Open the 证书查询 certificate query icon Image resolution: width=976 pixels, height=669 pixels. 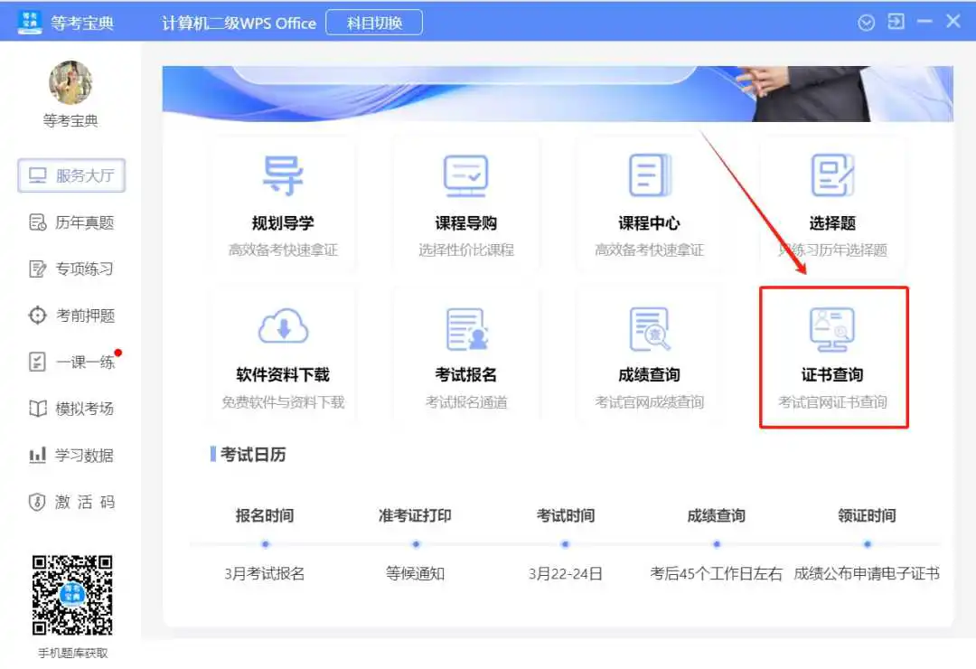pyautogui.click(x=831, y=328)
